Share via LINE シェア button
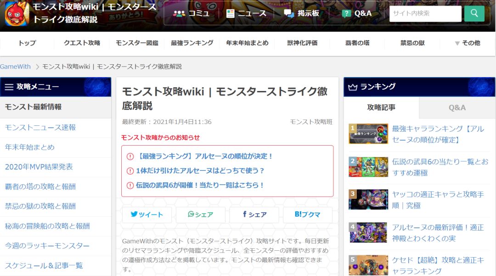496x276 pixels. click(x=201, y=214)
